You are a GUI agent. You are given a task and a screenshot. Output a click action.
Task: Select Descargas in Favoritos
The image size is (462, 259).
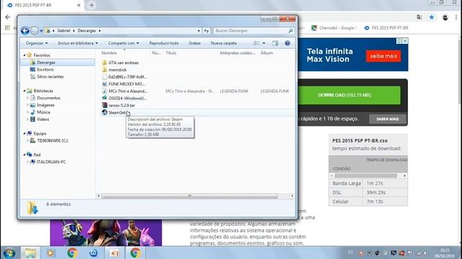[58, 63]
